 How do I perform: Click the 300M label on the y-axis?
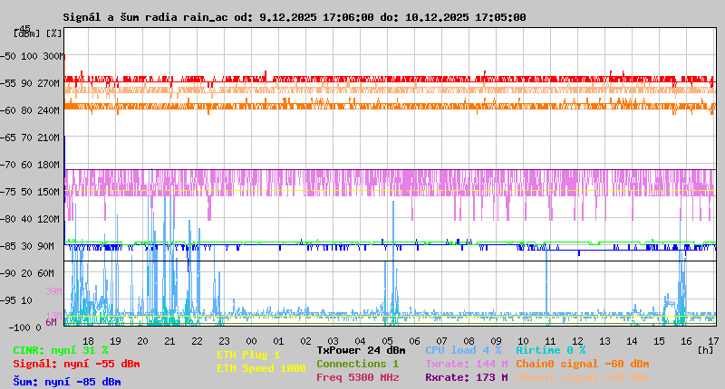tap(54, 56)
